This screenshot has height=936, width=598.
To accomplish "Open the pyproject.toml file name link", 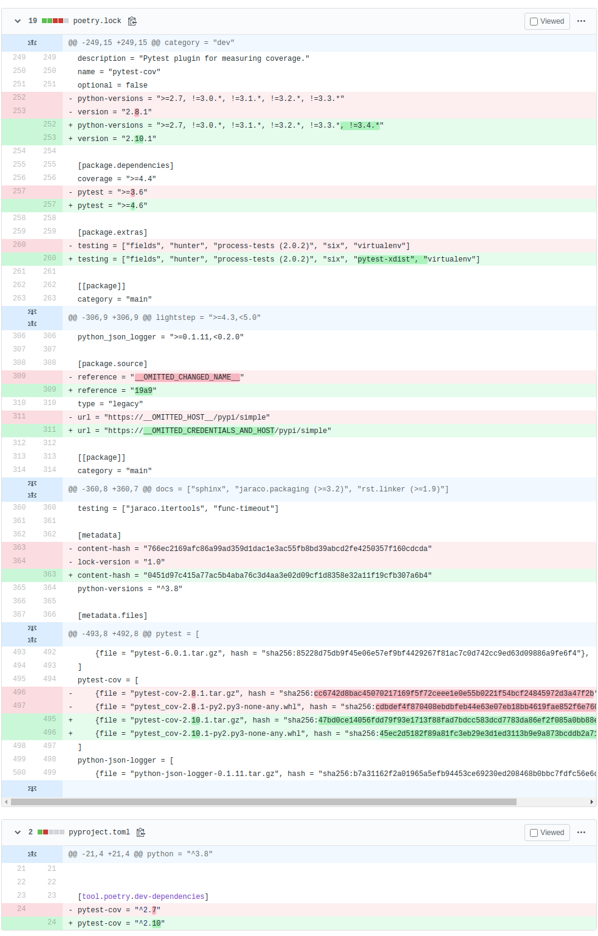I will click(x=100, y=832).
